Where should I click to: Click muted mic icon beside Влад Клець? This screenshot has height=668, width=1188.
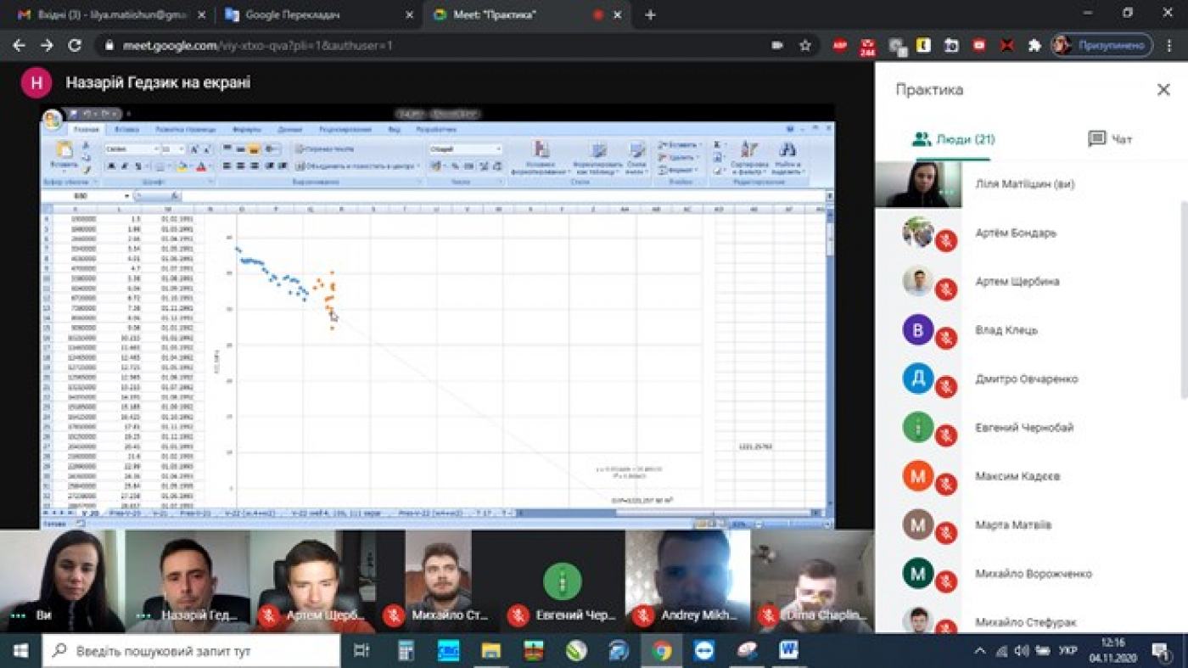coord(946,339)
